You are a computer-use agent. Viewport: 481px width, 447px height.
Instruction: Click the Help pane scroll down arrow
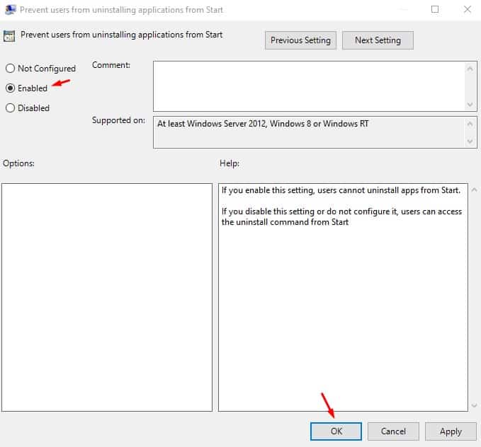pos(474,405)
